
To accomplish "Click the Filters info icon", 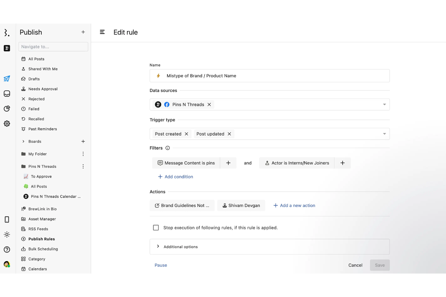I will (x=168, y=148).
